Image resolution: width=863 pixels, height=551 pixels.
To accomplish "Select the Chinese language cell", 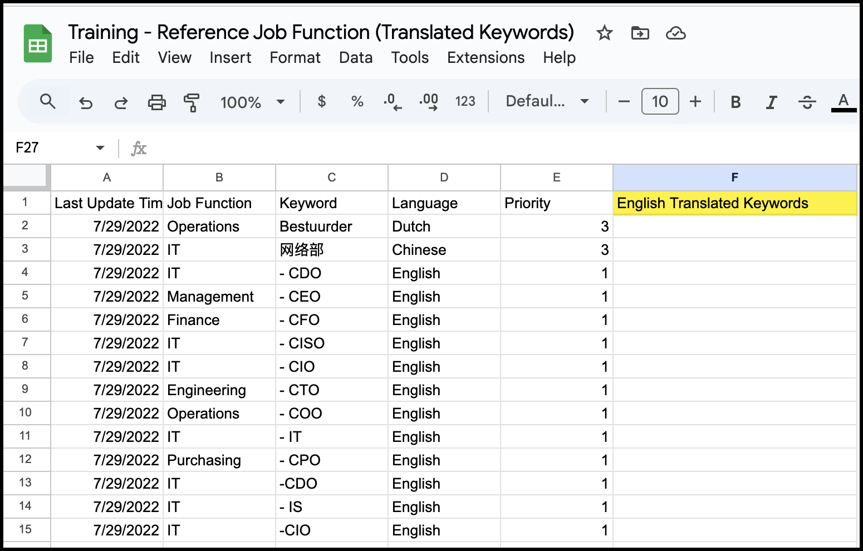I will coord(444,250).
